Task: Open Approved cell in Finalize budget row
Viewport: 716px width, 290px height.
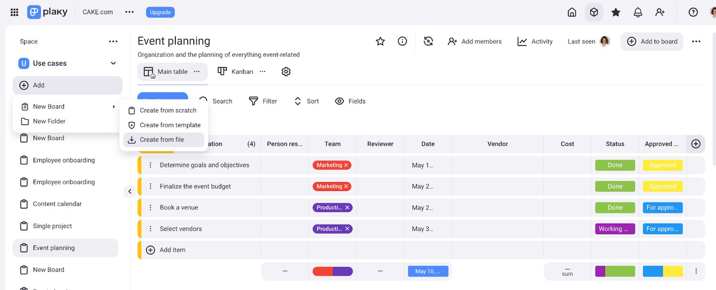Action: pos(663,187)
